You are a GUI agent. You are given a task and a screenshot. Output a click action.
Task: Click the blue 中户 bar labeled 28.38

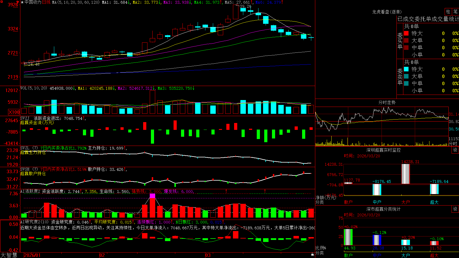point(377,240)
